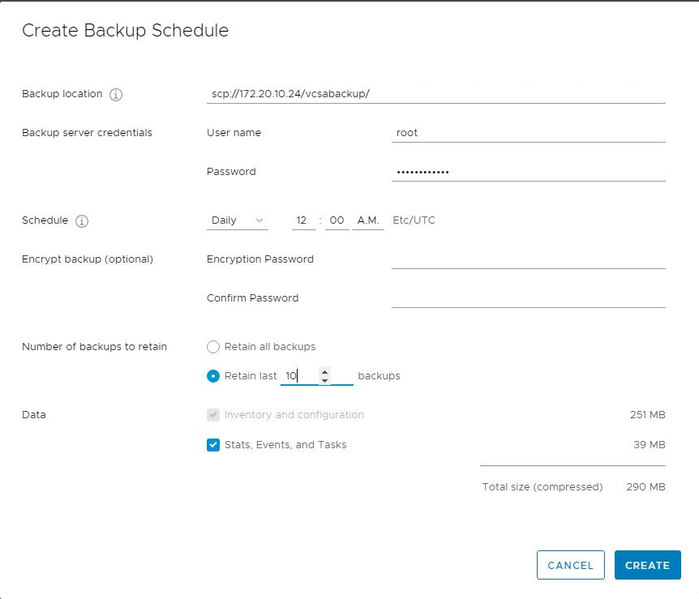Click the backup server Password field
Image resolution: width=699 pixels, height=599 pixels.
click(528, 172)
